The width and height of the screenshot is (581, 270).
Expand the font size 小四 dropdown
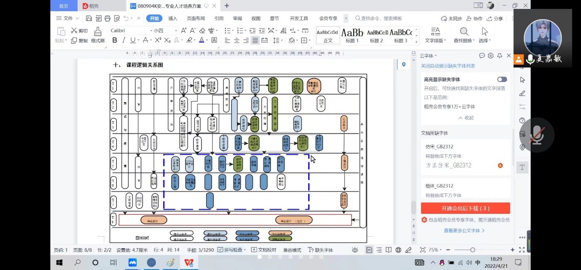point(176,30)
